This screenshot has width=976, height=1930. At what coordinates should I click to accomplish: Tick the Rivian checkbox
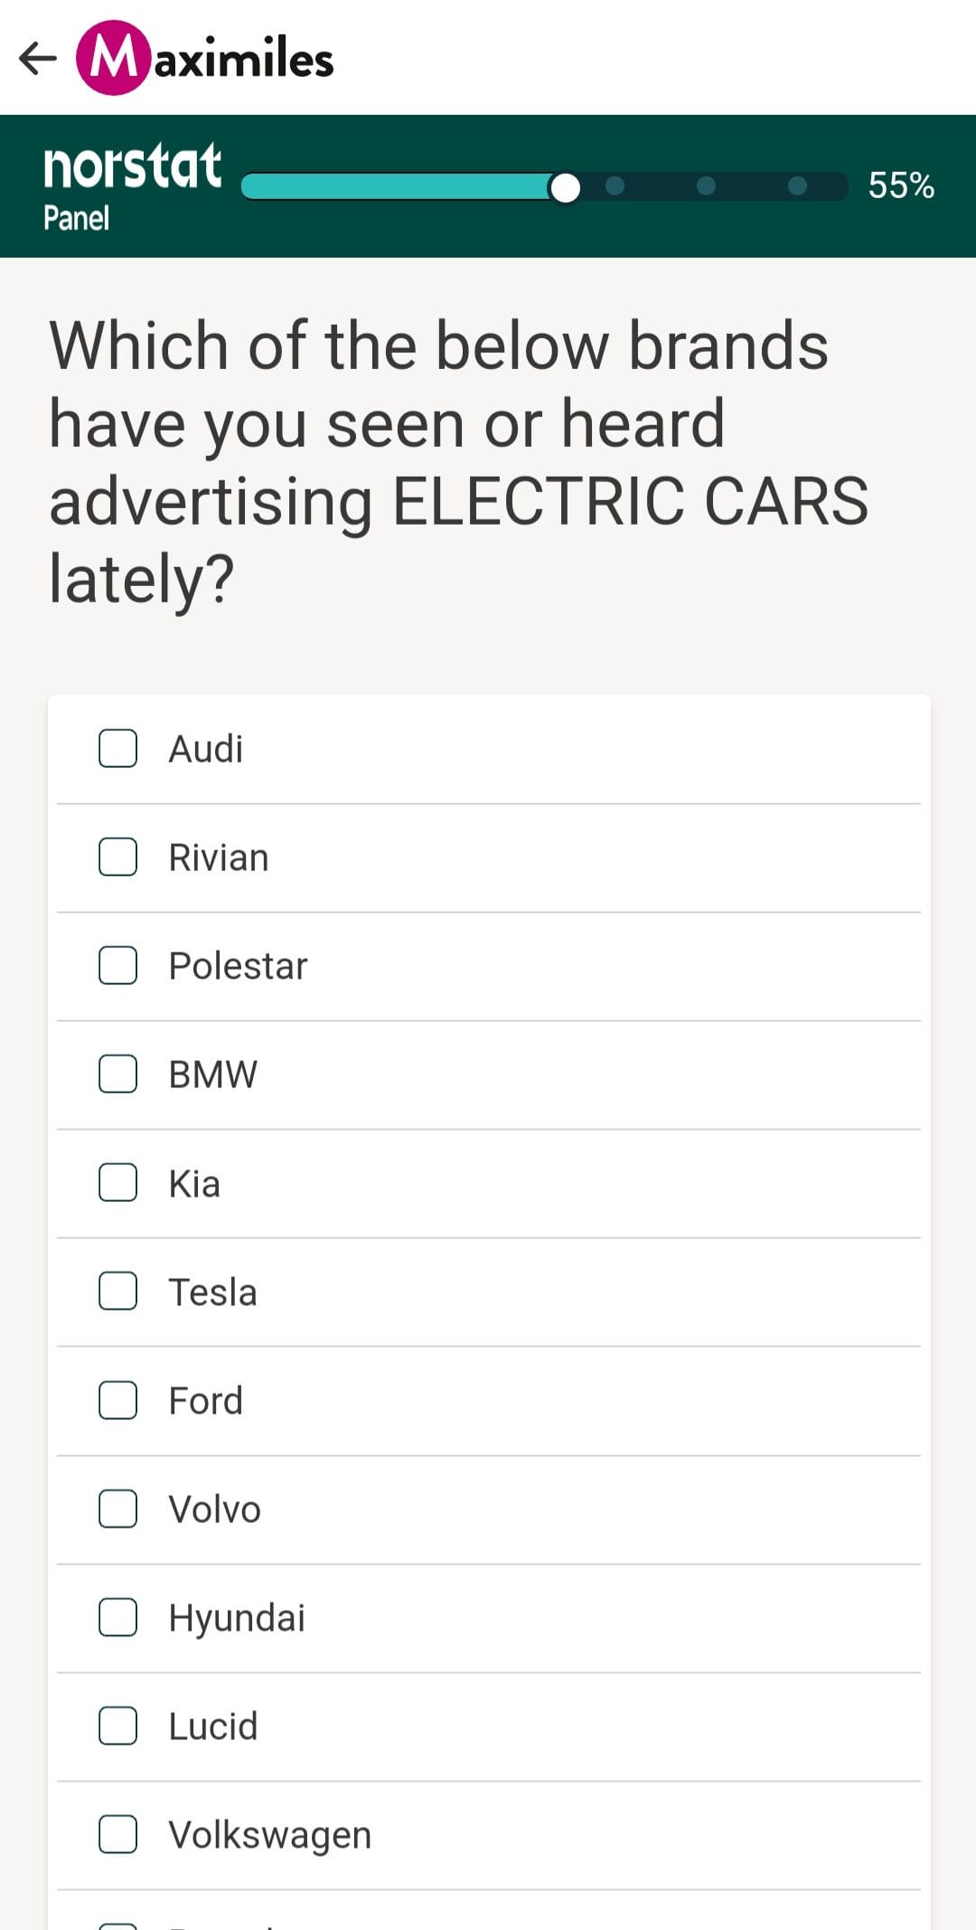coord(117,857)
